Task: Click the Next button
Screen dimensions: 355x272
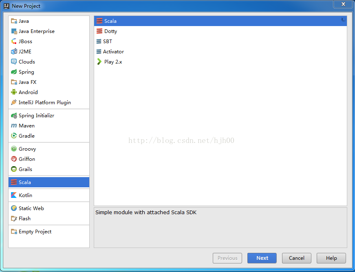Action: pos(262,258)
